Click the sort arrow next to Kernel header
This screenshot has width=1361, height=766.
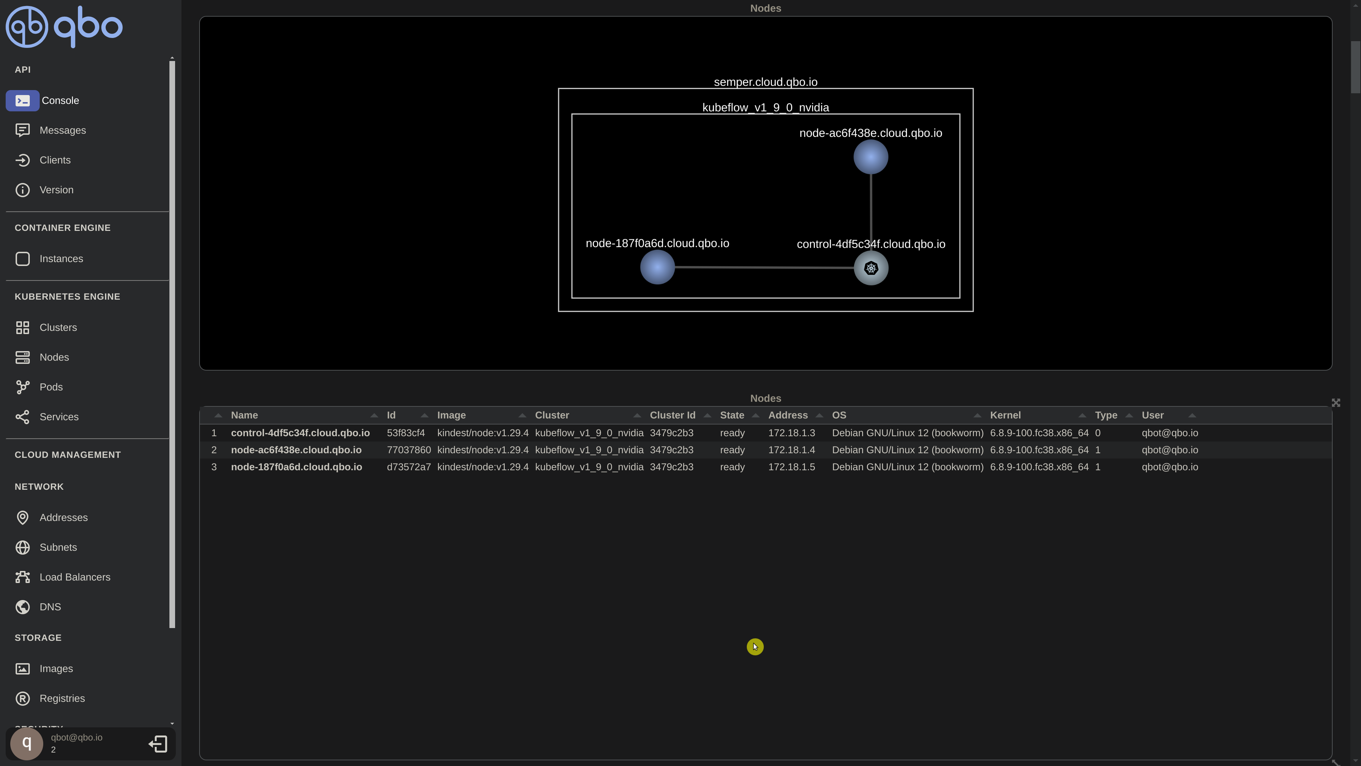1082,416
